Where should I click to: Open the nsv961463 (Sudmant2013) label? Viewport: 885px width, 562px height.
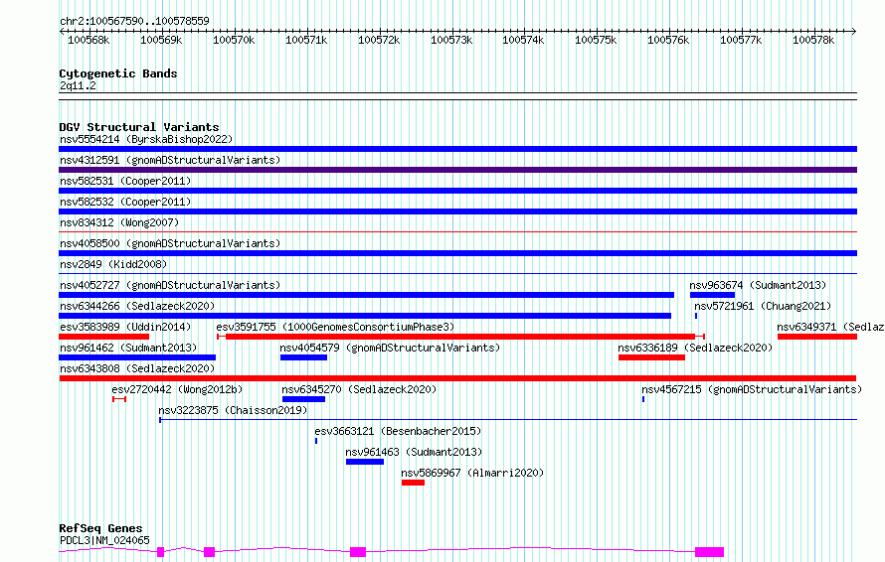click(414, 452)
